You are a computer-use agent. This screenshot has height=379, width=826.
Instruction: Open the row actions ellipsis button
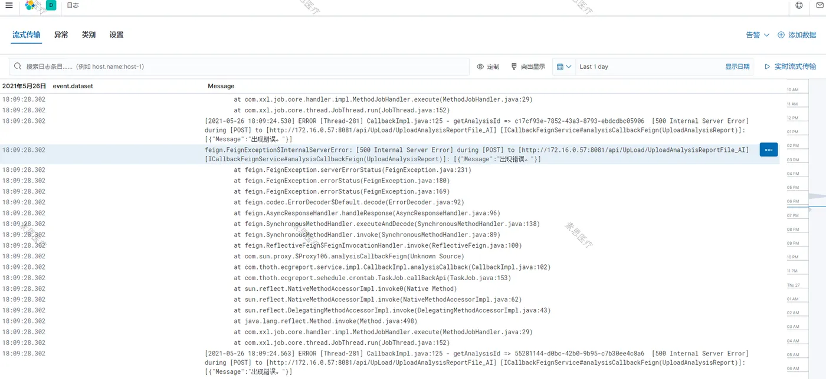[x=768, y=149]
